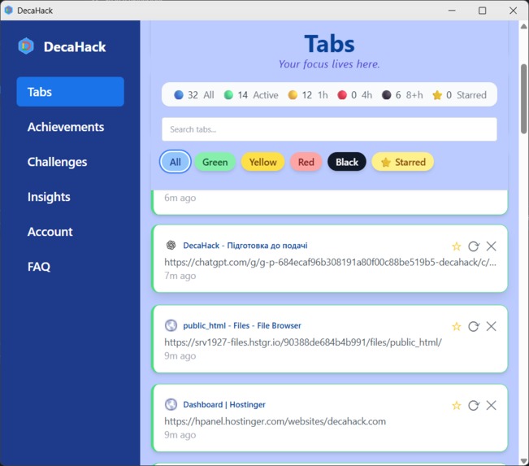Go to Achievements in sidebar
529x466 pixels.
pos(66,127)
